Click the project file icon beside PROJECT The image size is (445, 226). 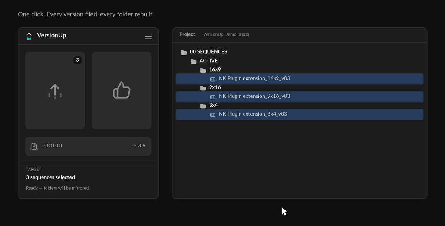pyautogui.click(x=34, y=146)
